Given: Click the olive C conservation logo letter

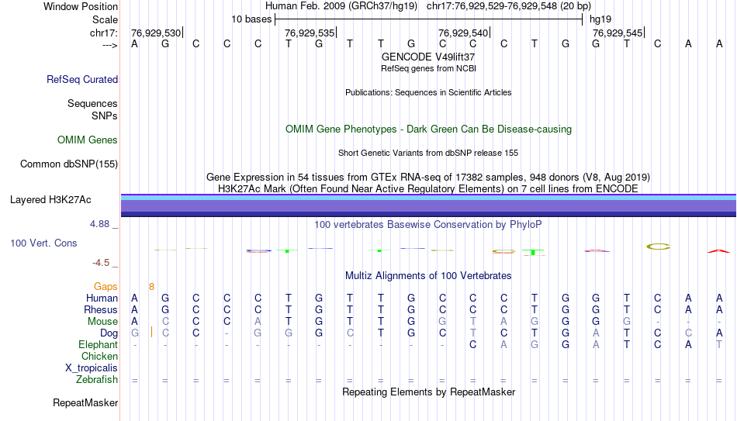Looking at the screenshot, I should [x=658, y=247].
